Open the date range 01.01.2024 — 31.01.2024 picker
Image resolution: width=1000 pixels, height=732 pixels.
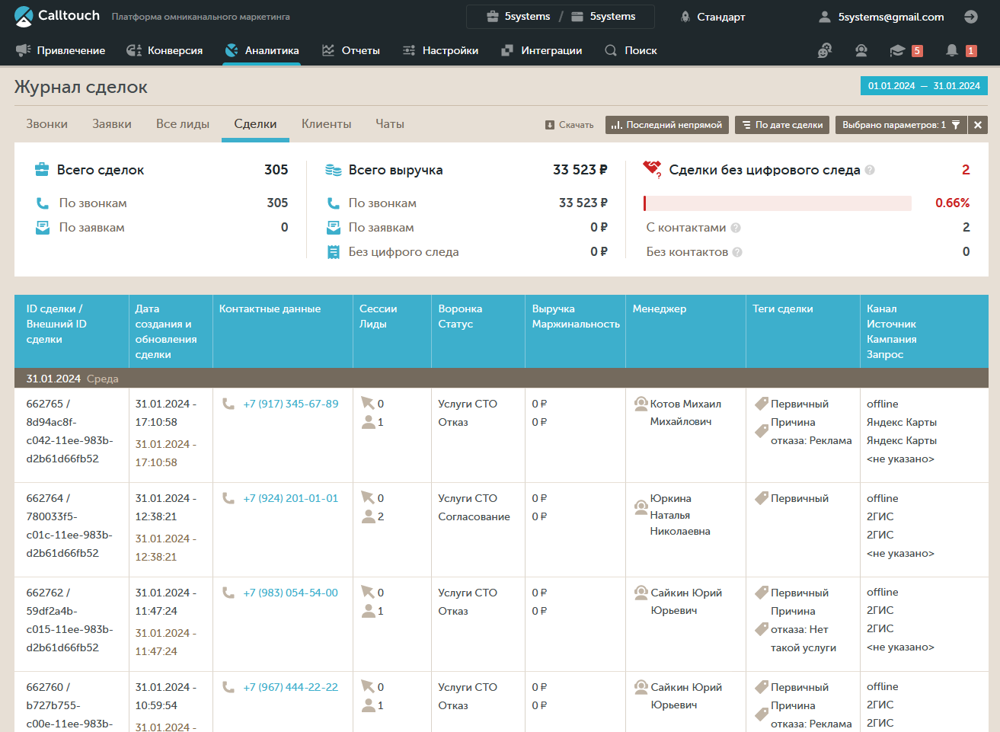click(924, 85)
